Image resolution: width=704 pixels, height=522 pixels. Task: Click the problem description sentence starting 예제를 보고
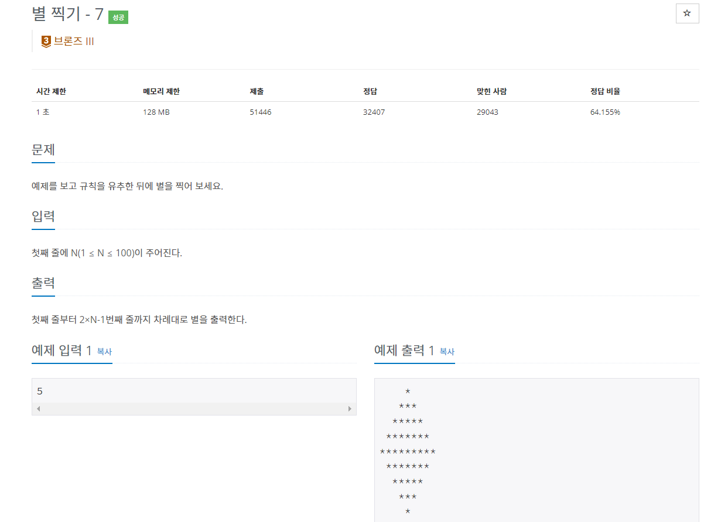coord(128,186)
